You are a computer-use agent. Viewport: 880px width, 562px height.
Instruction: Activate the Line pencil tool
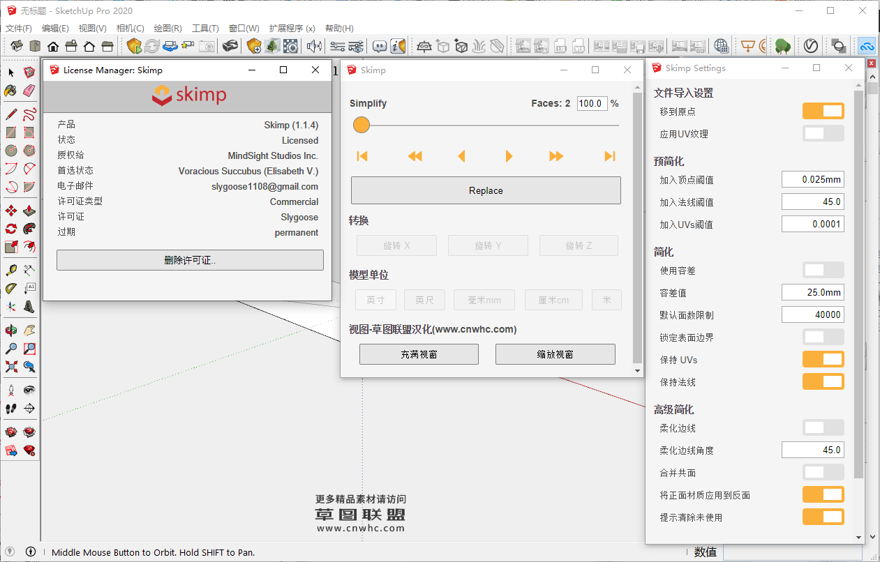click(x=11, y=114)
